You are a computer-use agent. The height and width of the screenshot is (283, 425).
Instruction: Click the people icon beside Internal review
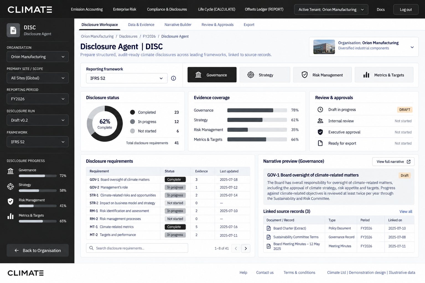(320, 121)
